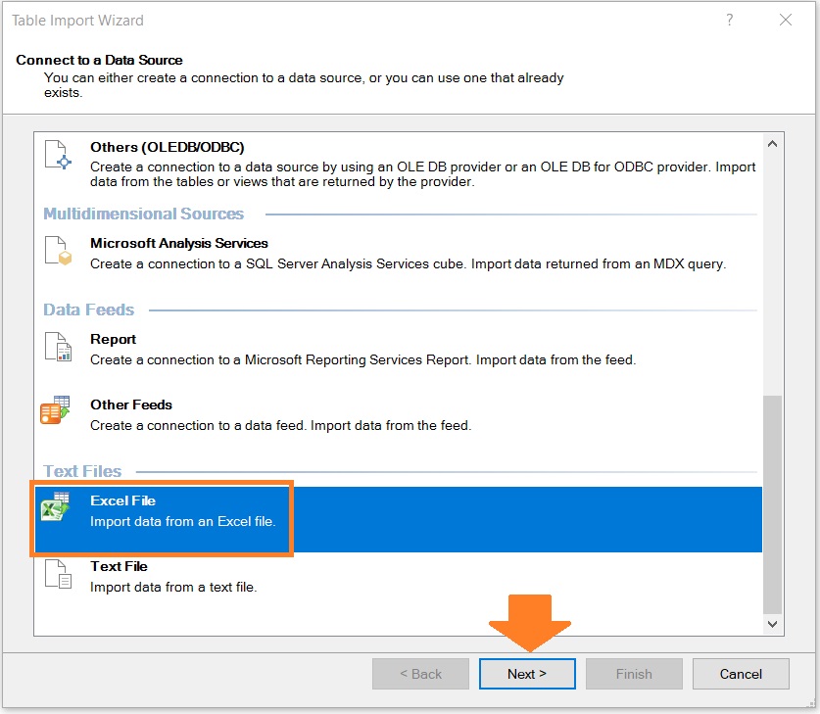Click the Other Feeds orange feed icon
Image resolution: width=820 pixels, height=714 pixels.
tap(55, 409)
